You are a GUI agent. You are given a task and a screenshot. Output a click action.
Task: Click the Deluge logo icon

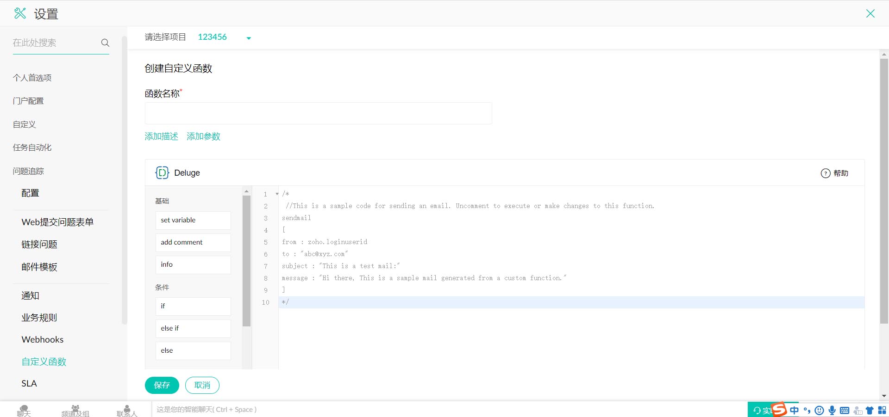coord(162,173)
